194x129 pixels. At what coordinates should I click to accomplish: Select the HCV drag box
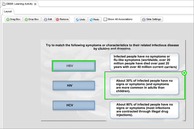click(74, 105)
